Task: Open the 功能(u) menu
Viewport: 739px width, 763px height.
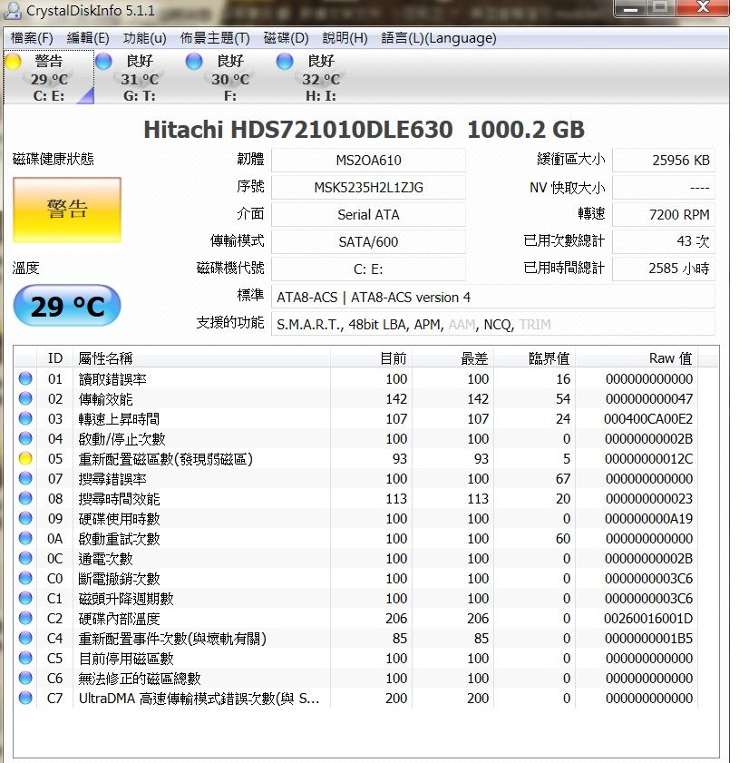Action: [144, 38]
